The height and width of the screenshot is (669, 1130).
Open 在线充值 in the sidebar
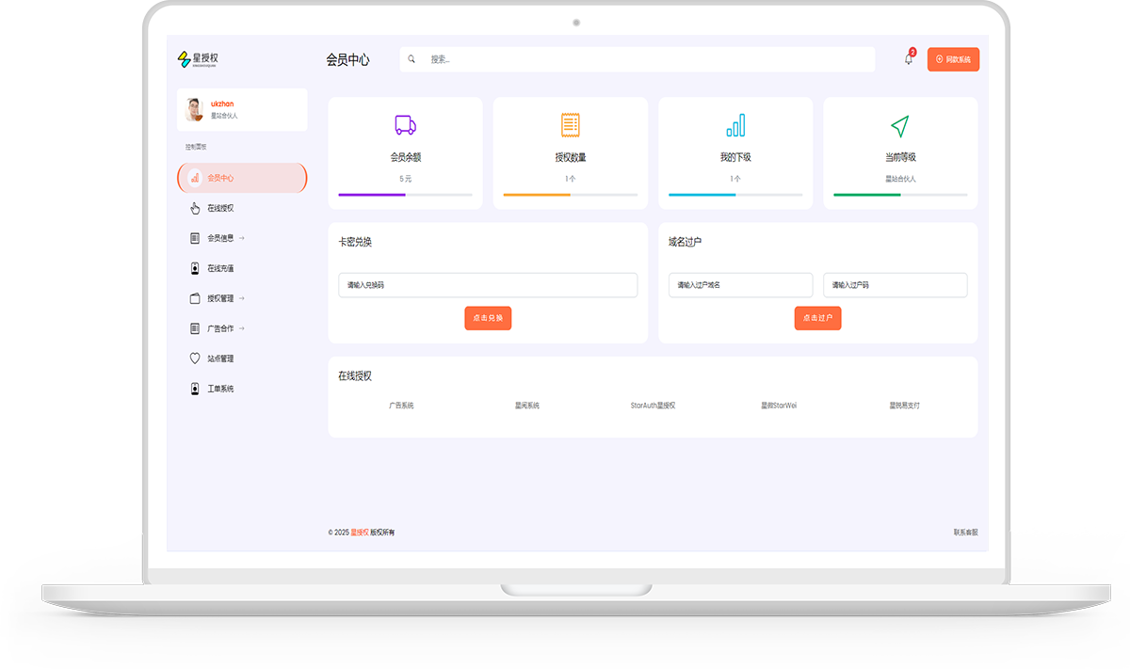(220, 268)
